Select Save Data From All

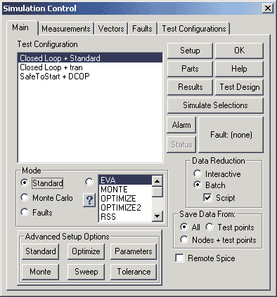pyautogui.click(x=184, y=227)
